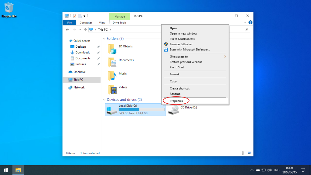Switch to Large icons view via status bar icon
This screenshot has width=311, height=175.
(250, 153)
